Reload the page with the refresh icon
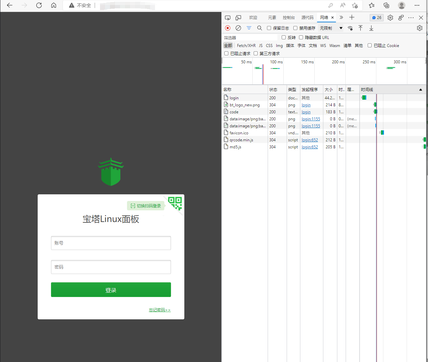The image size is (428, 362). 39,5
